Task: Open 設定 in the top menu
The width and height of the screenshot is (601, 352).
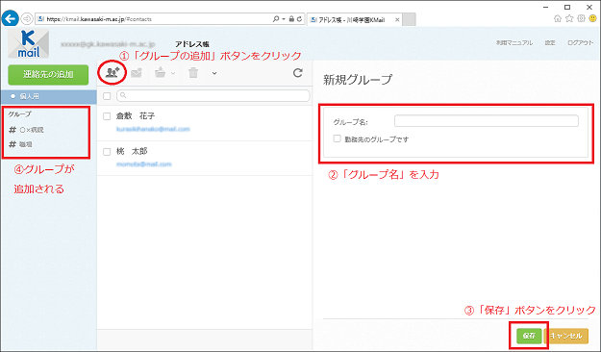Action: click(550, 43)
